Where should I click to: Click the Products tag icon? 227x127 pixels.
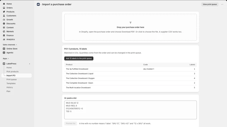click(x=4, y=12)
